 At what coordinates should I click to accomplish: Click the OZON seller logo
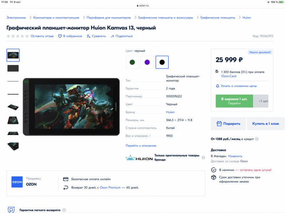pyautogui.click(x=17, y=182)
